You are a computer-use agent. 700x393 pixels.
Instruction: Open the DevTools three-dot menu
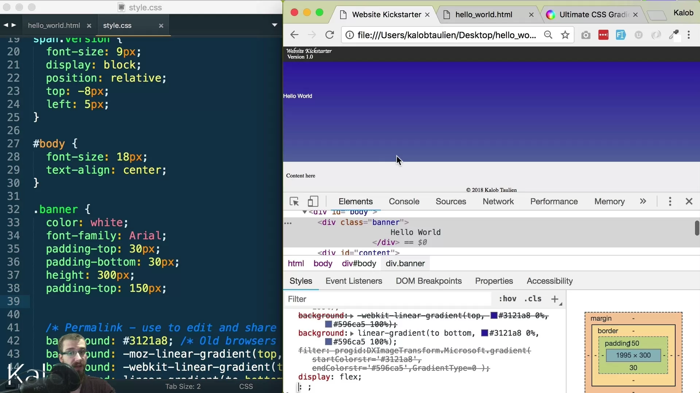point(670,202)
